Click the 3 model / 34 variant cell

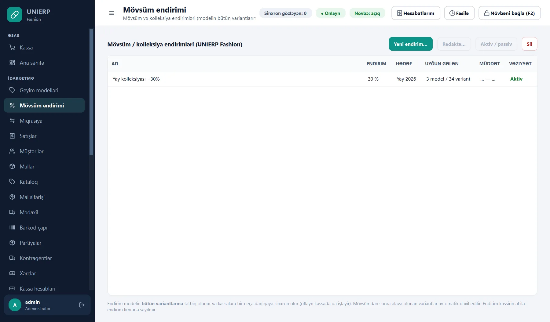(448, 79)
